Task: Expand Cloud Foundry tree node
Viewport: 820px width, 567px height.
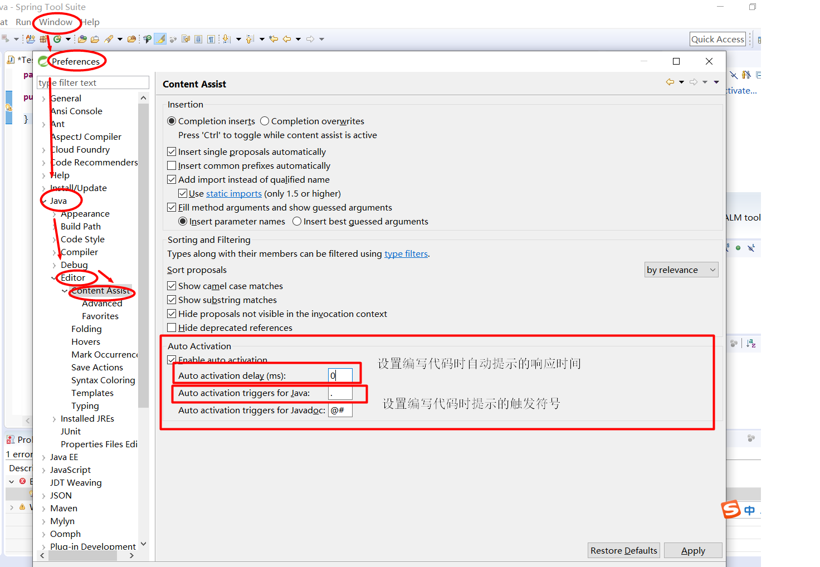Action: click(43, 150)
